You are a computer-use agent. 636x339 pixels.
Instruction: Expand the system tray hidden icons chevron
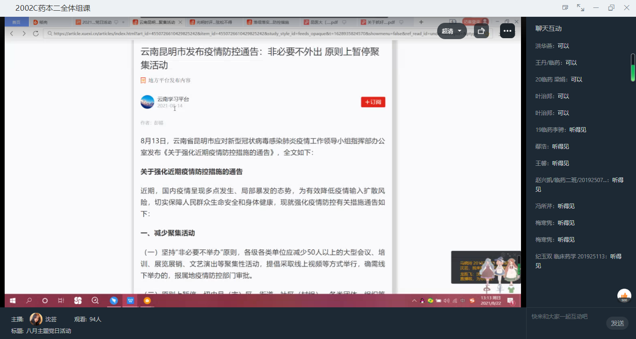pyautogui.click(x=414, y=301)
